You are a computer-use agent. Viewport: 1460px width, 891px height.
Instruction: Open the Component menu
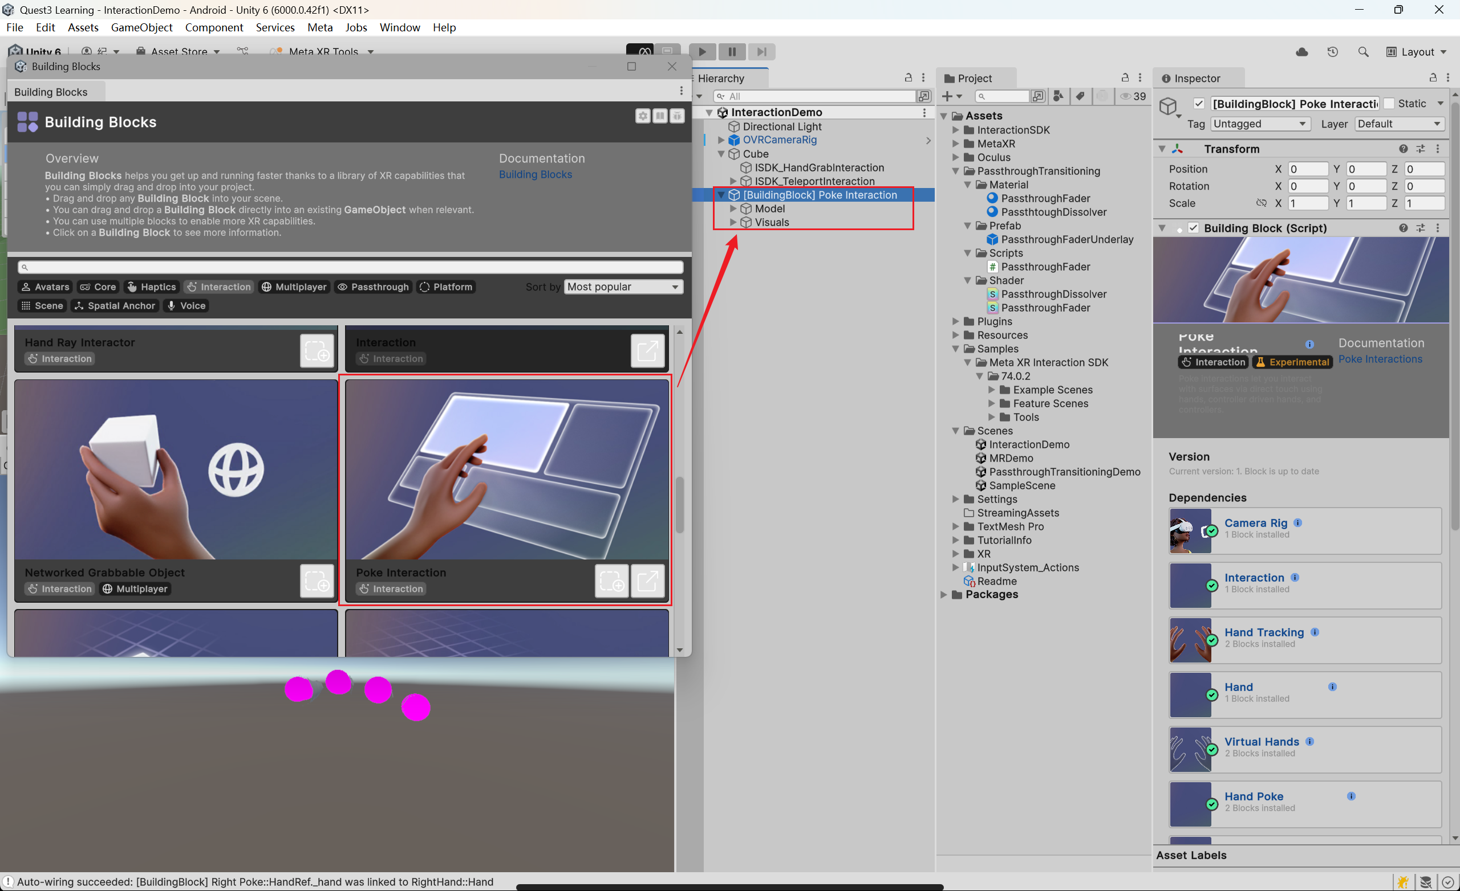click(214, 27)
